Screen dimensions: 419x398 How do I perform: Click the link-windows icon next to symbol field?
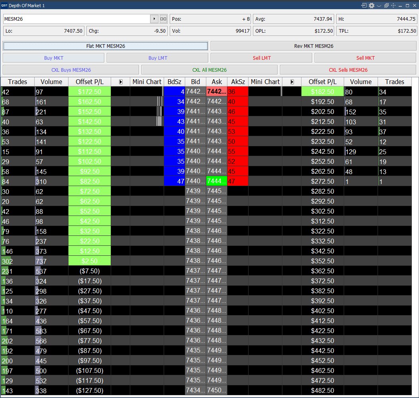[x=163, y=19]
